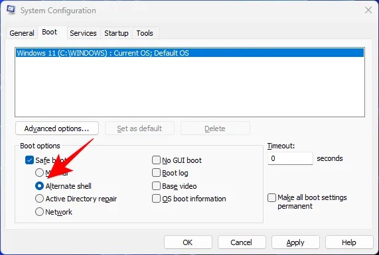Open Help for System Configuration

tap(349, 242)
